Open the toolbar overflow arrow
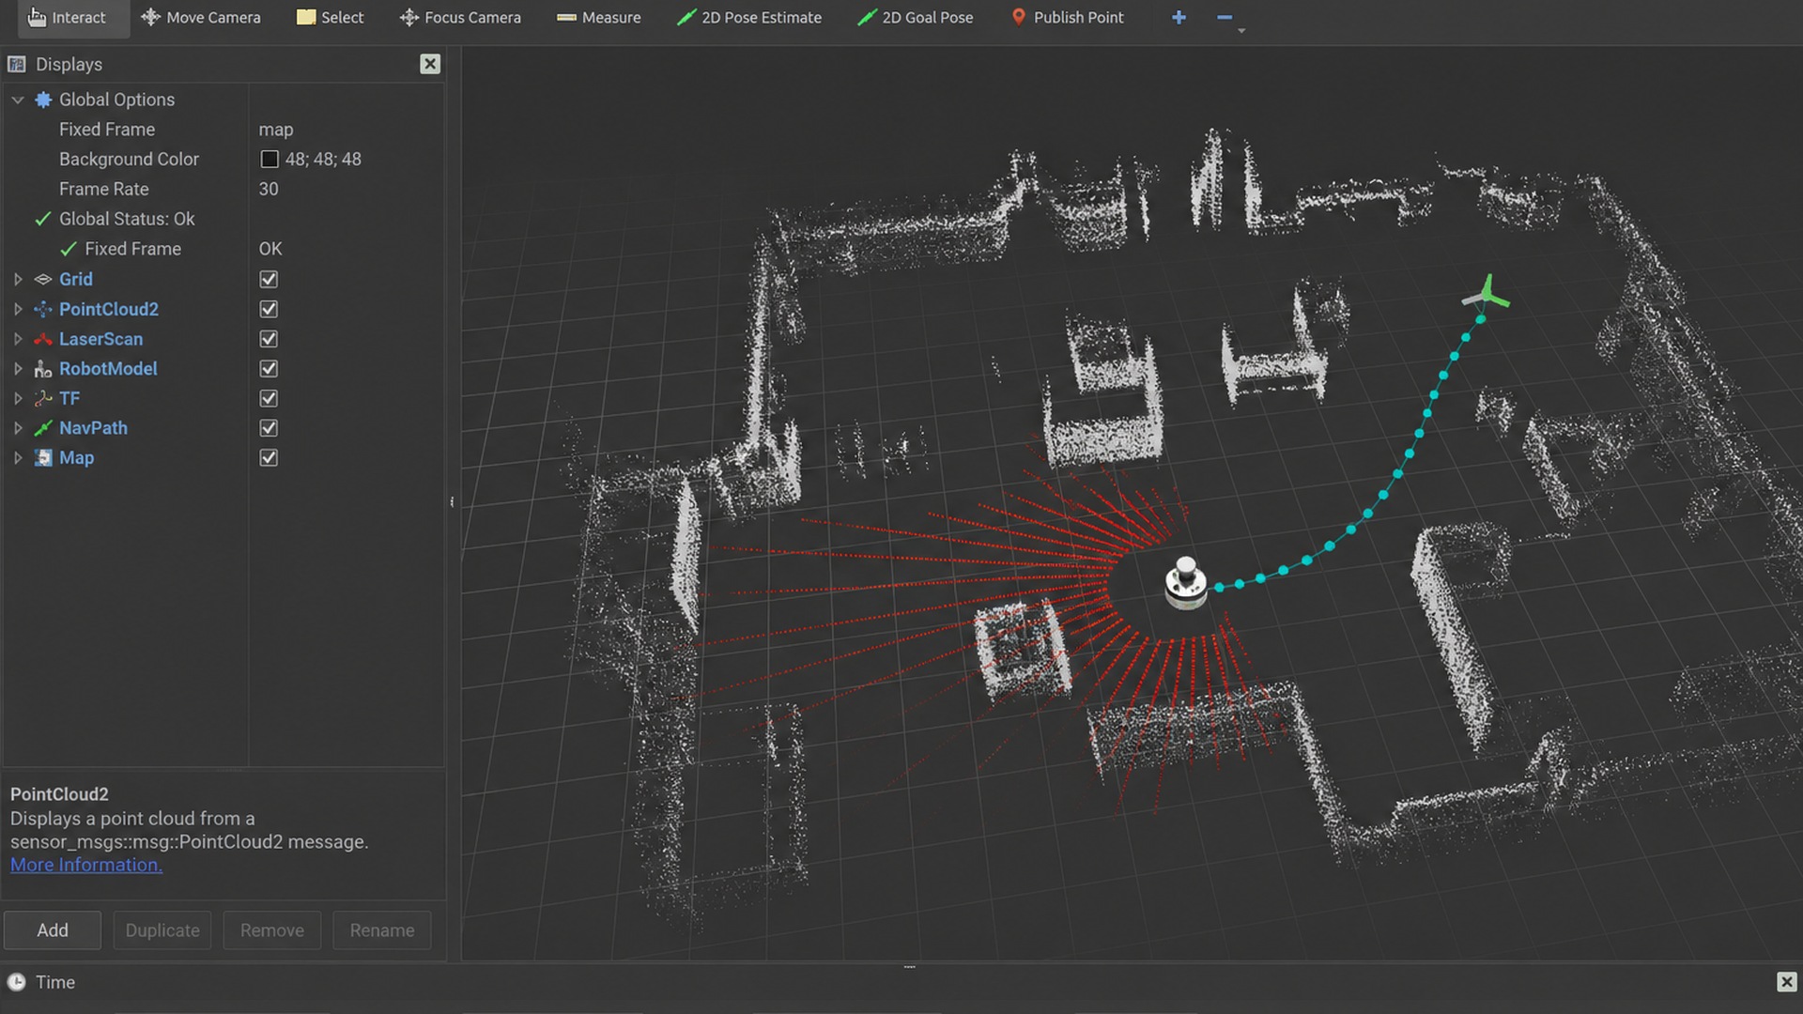 click(1241, 31)
